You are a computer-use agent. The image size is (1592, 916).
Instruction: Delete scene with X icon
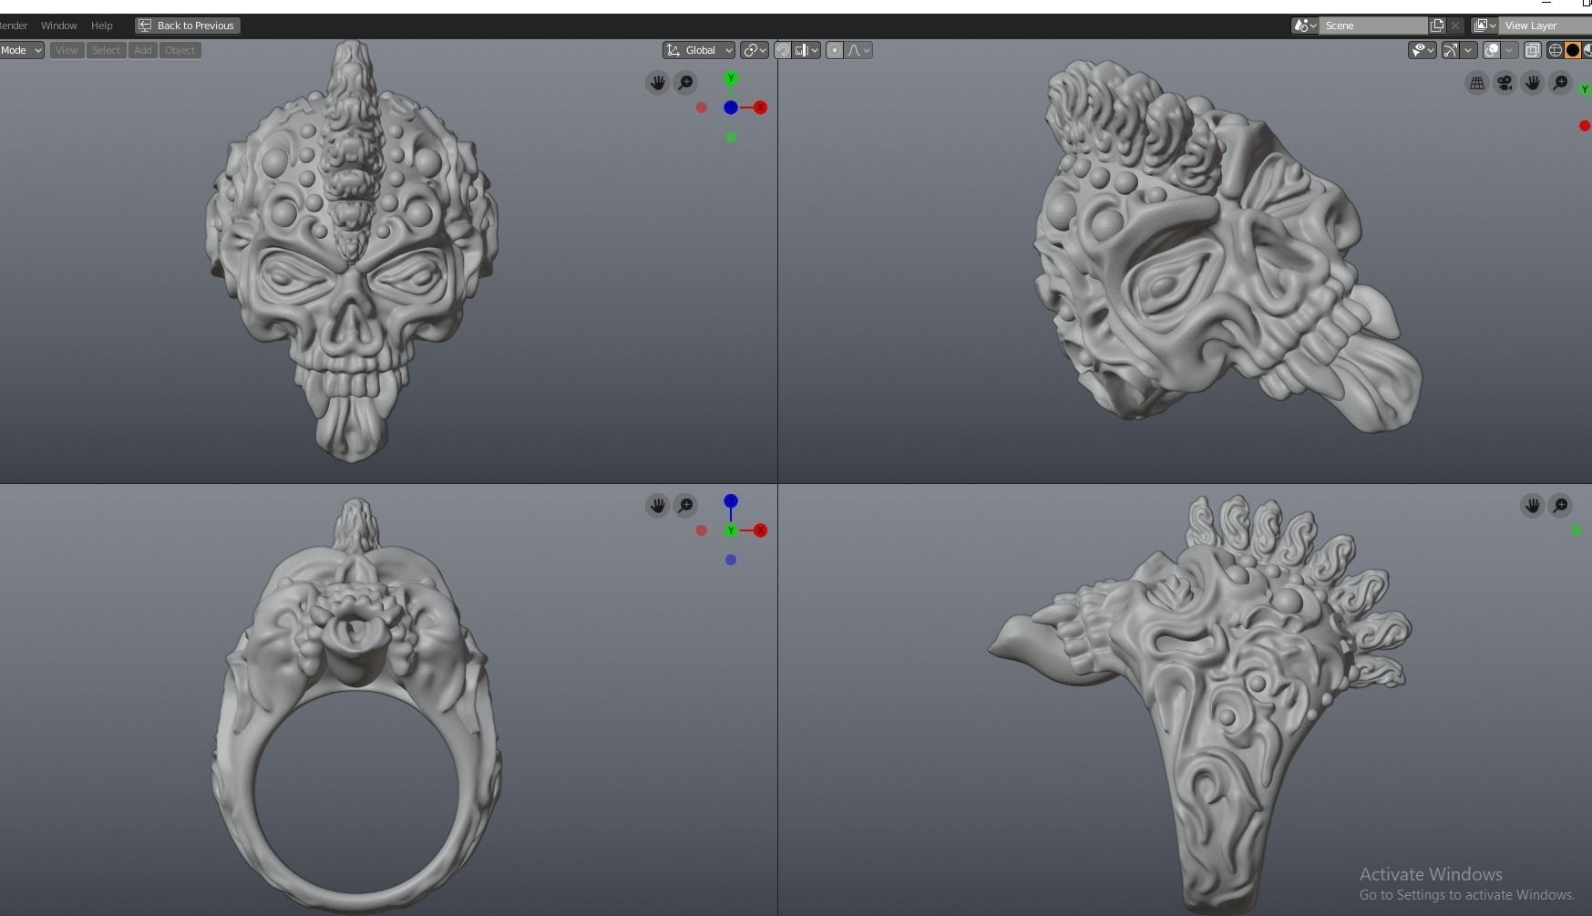[x=1455, y=26]
